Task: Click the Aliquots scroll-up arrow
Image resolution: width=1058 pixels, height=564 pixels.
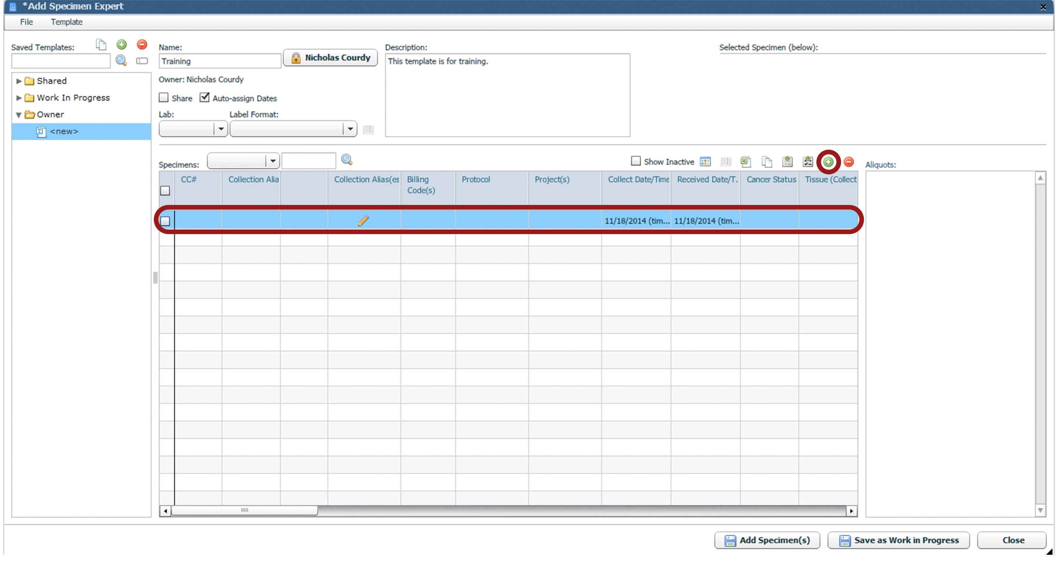Action: (1040, 178)
